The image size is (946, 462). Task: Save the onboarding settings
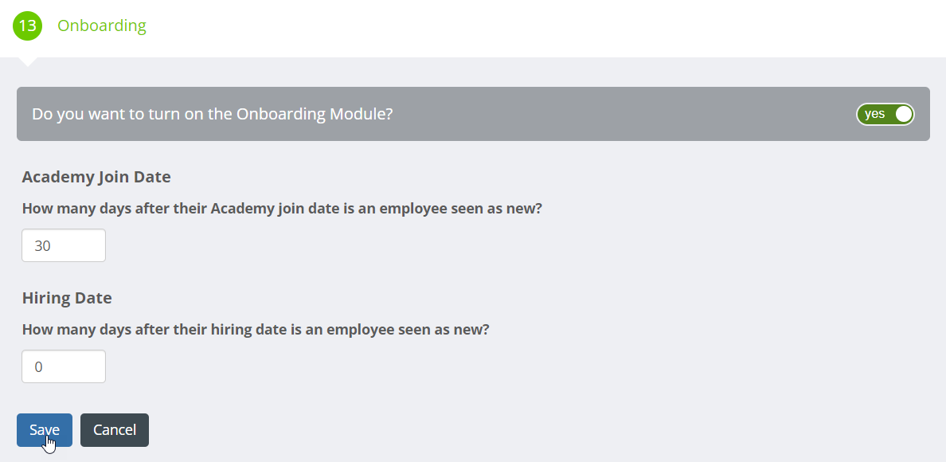click(45, 430)
